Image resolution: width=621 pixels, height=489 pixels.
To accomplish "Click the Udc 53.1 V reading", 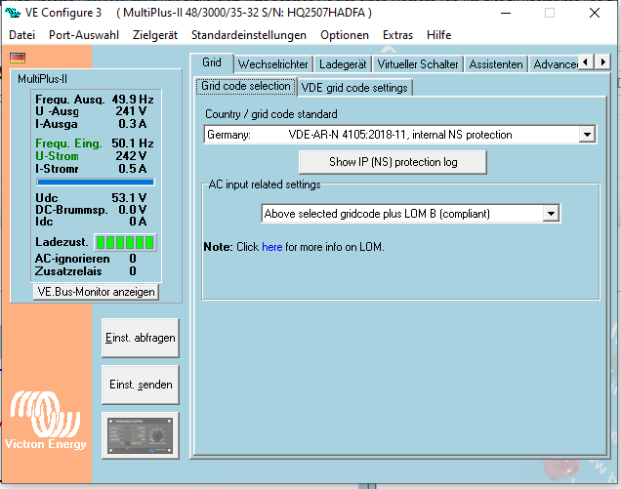I will (91, 197).
